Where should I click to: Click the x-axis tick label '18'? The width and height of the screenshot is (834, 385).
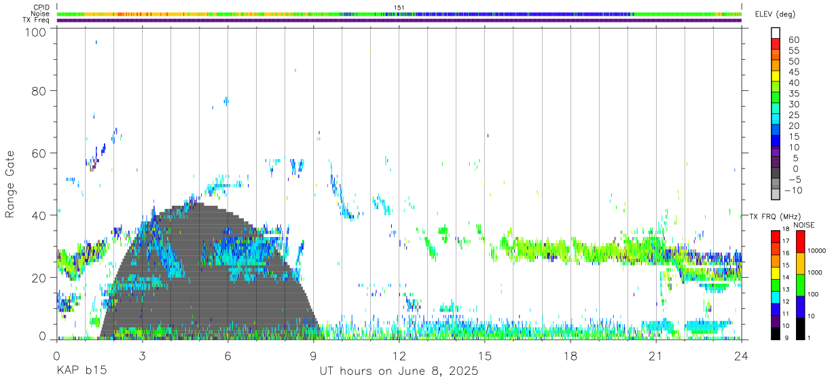pyautogui.click(x=570, y=356)
